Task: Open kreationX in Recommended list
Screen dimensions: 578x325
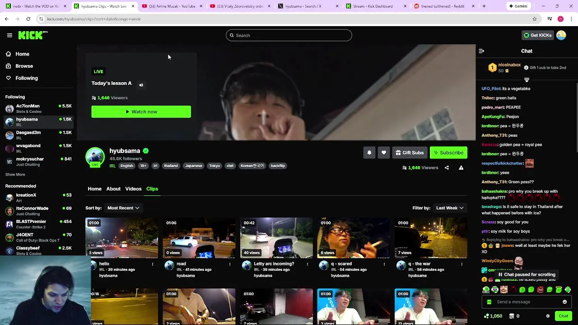Action: (x=38, y=198)
